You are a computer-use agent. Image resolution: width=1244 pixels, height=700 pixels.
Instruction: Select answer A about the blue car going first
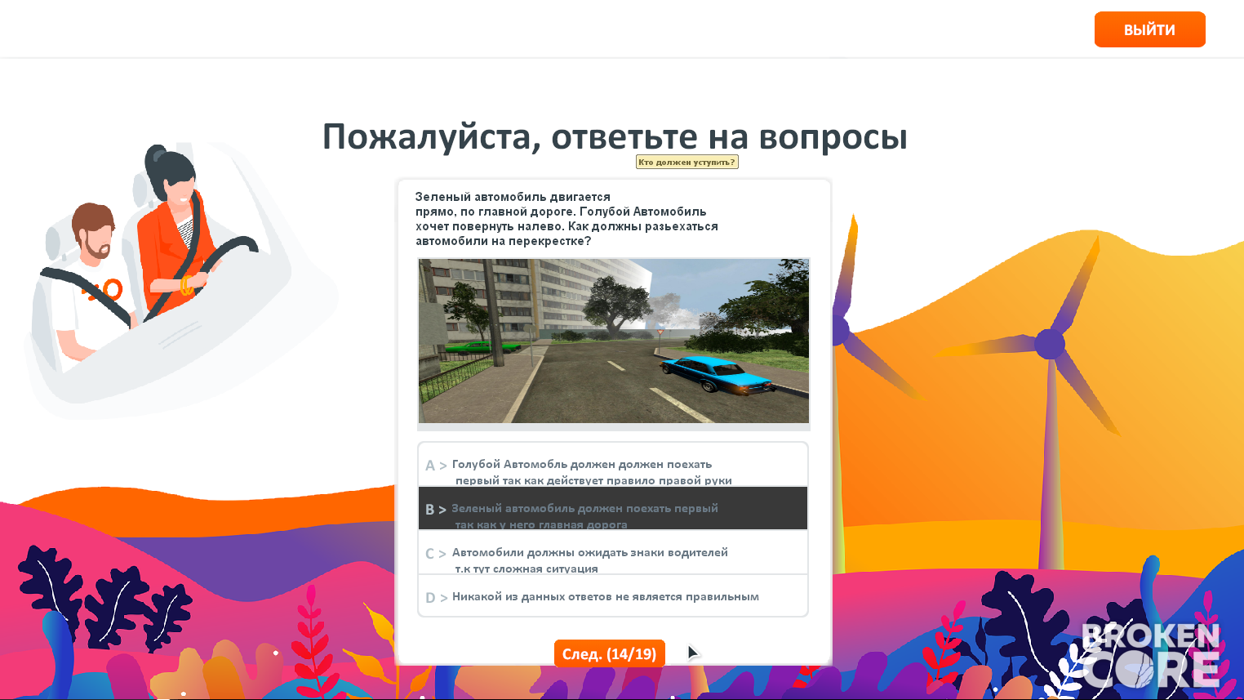point(613,465)
